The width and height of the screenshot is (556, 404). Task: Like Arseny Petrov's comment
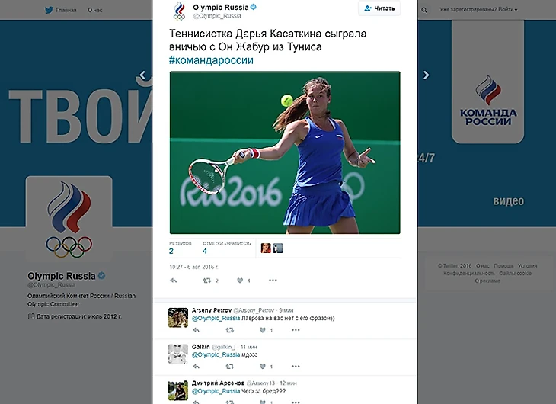point(263,330)
